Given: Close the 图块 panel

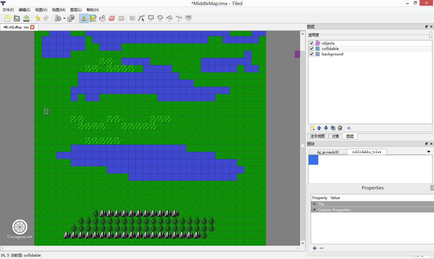Looking at the screenshot, I should coord(431,144).
